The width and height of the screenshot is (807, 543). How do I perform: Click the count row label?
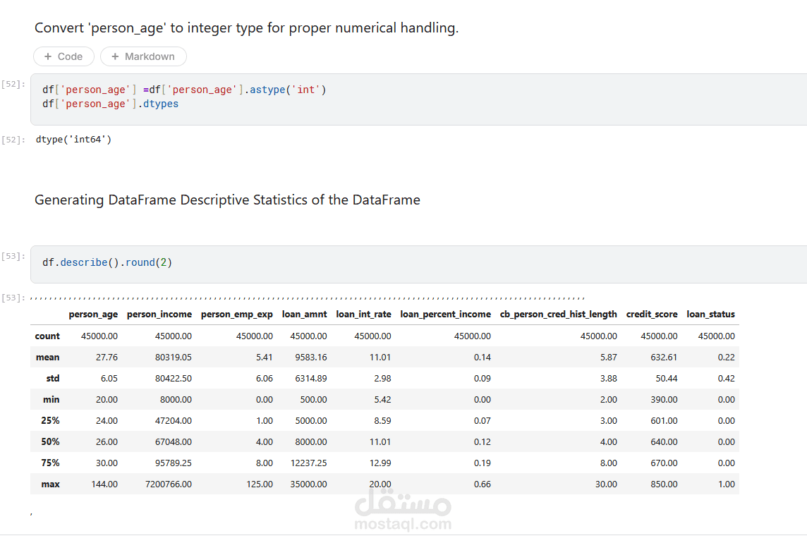pos(47,336)
